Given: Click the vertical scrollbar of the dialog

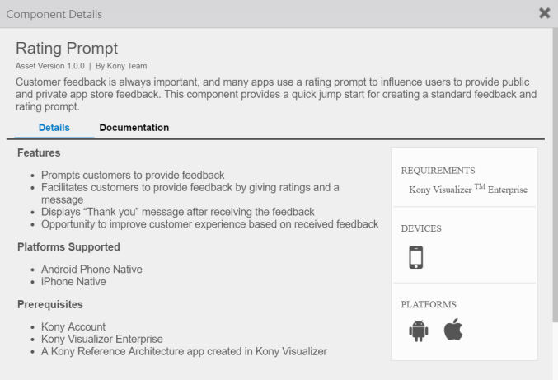Looking at the screenshot, I should (556, 175).
